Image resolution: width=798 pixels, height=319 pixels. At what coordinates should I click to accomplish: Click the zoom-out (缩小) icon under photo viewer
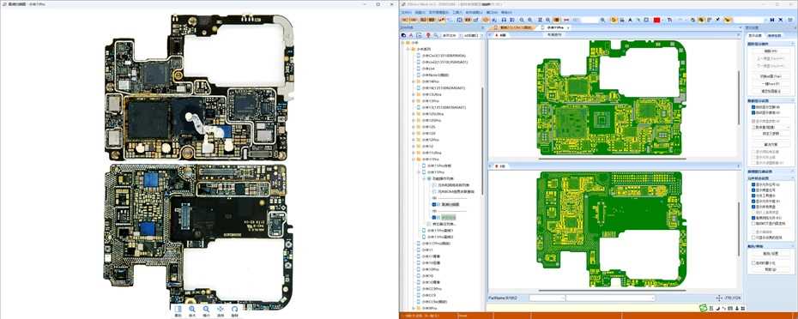pos(206,310)
